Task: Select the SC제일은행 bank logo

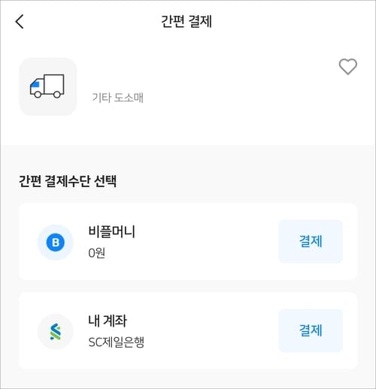Action: click(x=56, y=331)
